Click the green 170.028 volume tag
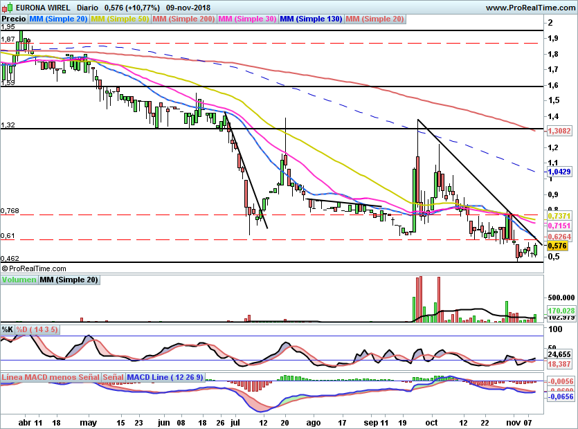The height and width of the screenshot is (429, 578). pos(561,311)
